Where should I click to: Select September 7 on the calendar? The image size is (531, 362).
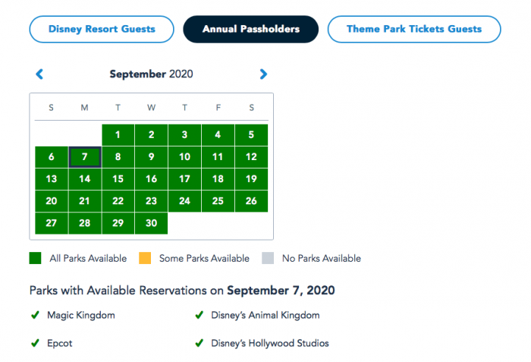coord(85,157)
